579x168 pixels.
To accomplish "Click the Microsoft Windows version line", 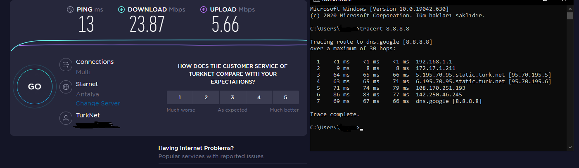I will [380, 9].
